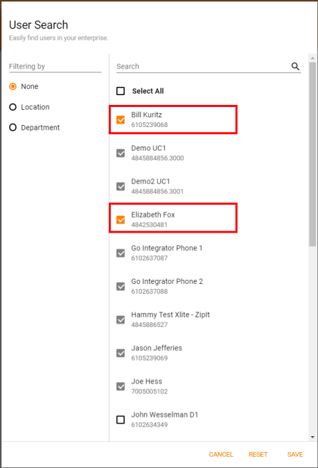The image size is (318, 468).
Task: Toggle the Demo2 UC1 checkbox
Action: point(121,187)
